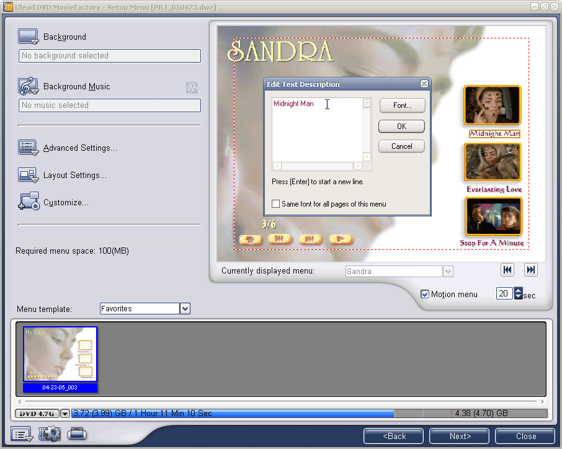Click the Everlasting Love caption in preview

tap(494, 189)
